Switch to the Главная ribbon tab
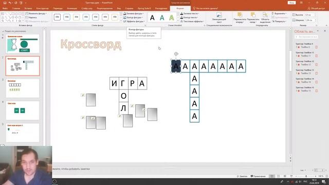The height and width of the screenshot is (185, 329). click(16, 8)
